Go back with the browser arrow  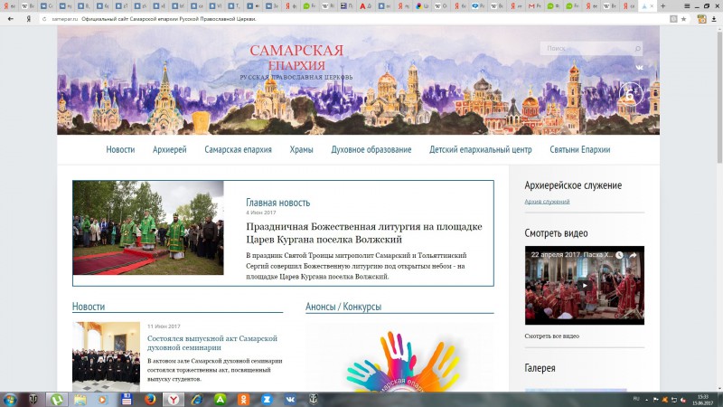coord(11,19)
